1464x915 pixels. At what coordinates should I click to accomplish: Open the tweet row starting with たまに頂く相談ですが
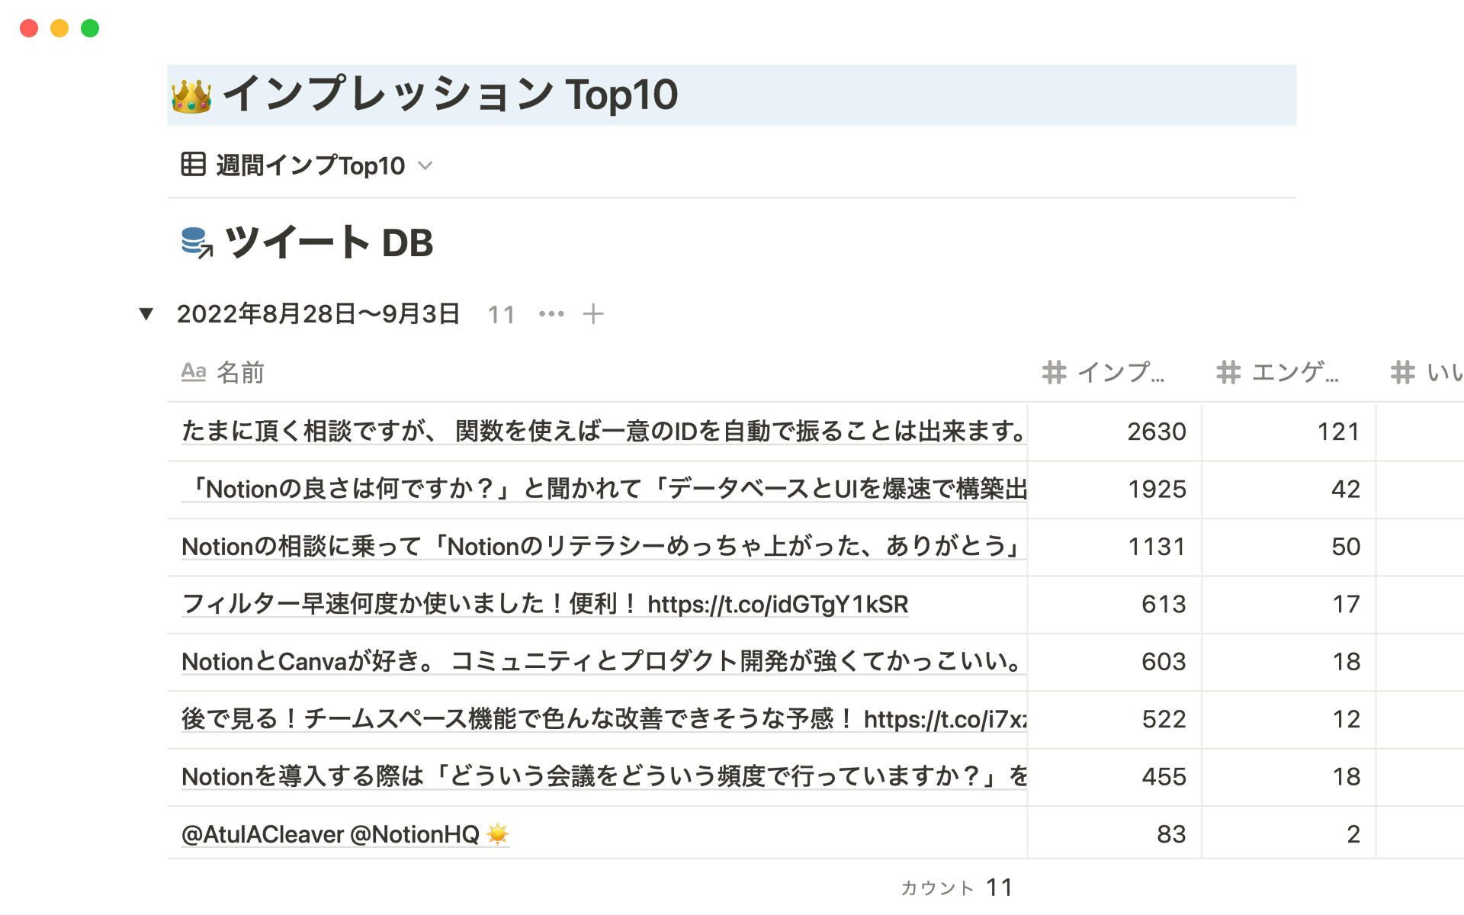click(602, 432)
